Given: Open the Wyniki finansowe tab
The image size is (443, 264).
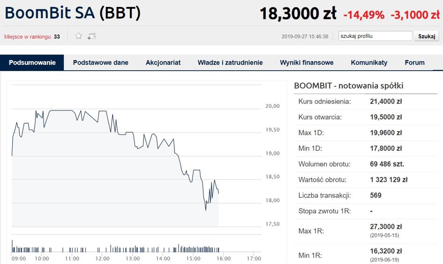Looking at the screenshot, I should (x=307, y=63).
